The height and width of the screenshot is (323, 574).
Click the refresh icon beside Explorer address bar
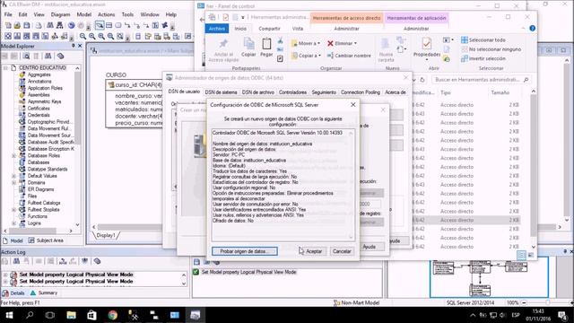[x=422, y=80]
